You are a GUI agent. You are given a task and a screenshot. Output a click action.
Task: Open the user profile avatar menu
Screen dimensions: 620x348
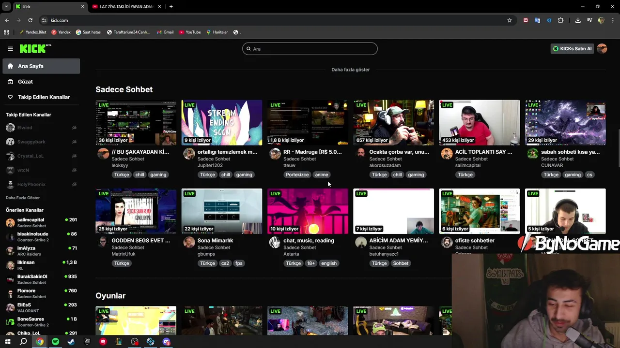[602, 49]
